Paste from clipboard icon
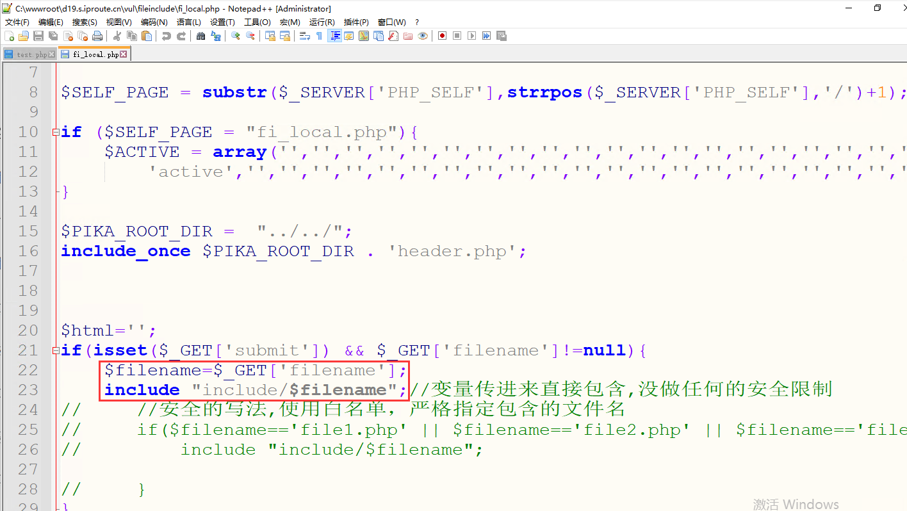The height and width of the screenshot is (511, 907). click(x=146, y=36)
